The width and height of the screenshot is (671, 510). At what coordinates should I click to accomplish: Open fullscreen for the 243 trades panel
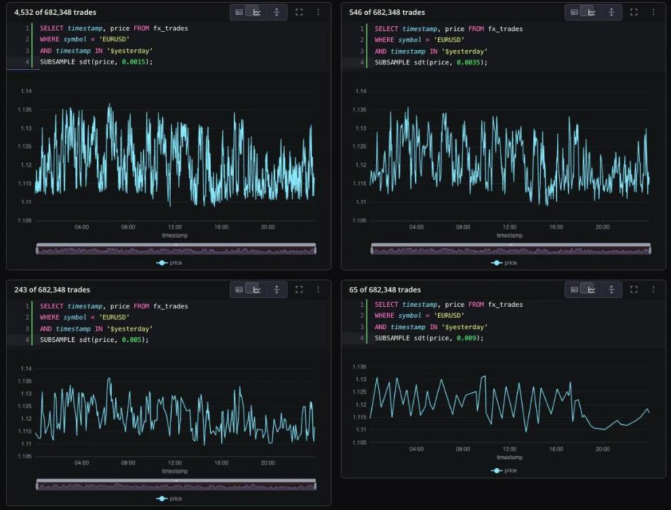[x=299, y=289]
